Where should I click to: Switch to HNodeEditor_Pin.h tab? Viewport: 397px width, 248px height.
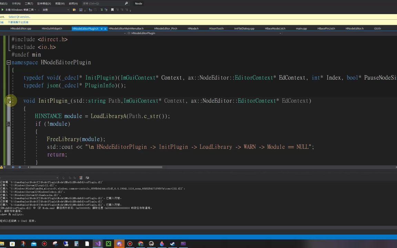165,28
